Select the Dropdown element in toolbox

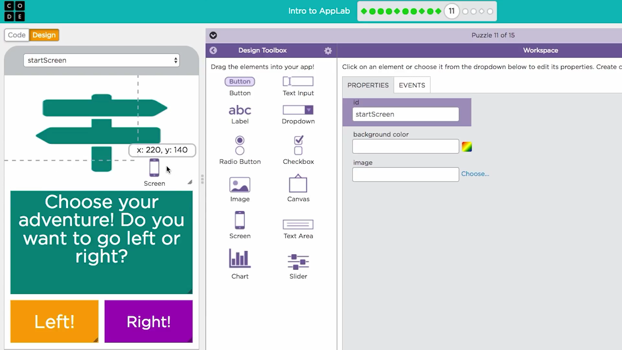tap(298, 110)
